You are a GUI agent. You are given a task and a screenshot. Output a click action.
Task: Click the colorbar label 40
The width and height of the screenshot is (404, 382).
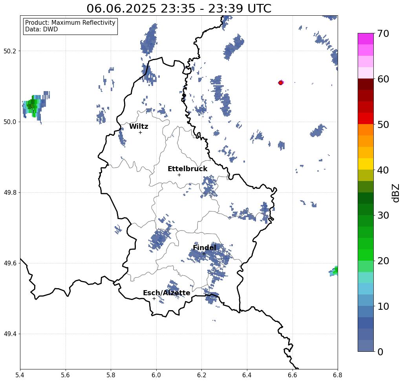coord(383,170)
